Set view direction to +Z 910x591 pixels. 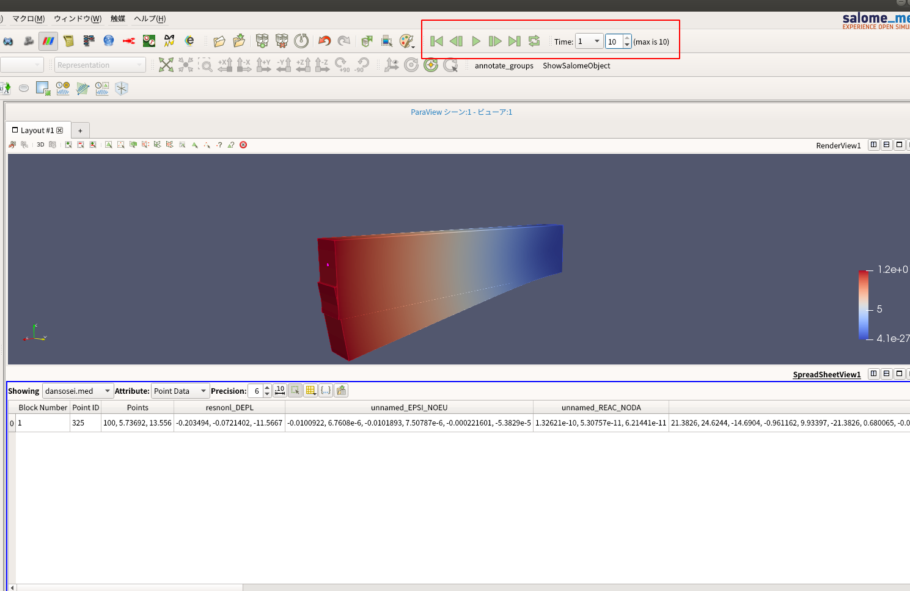click(x=303, y=65)
